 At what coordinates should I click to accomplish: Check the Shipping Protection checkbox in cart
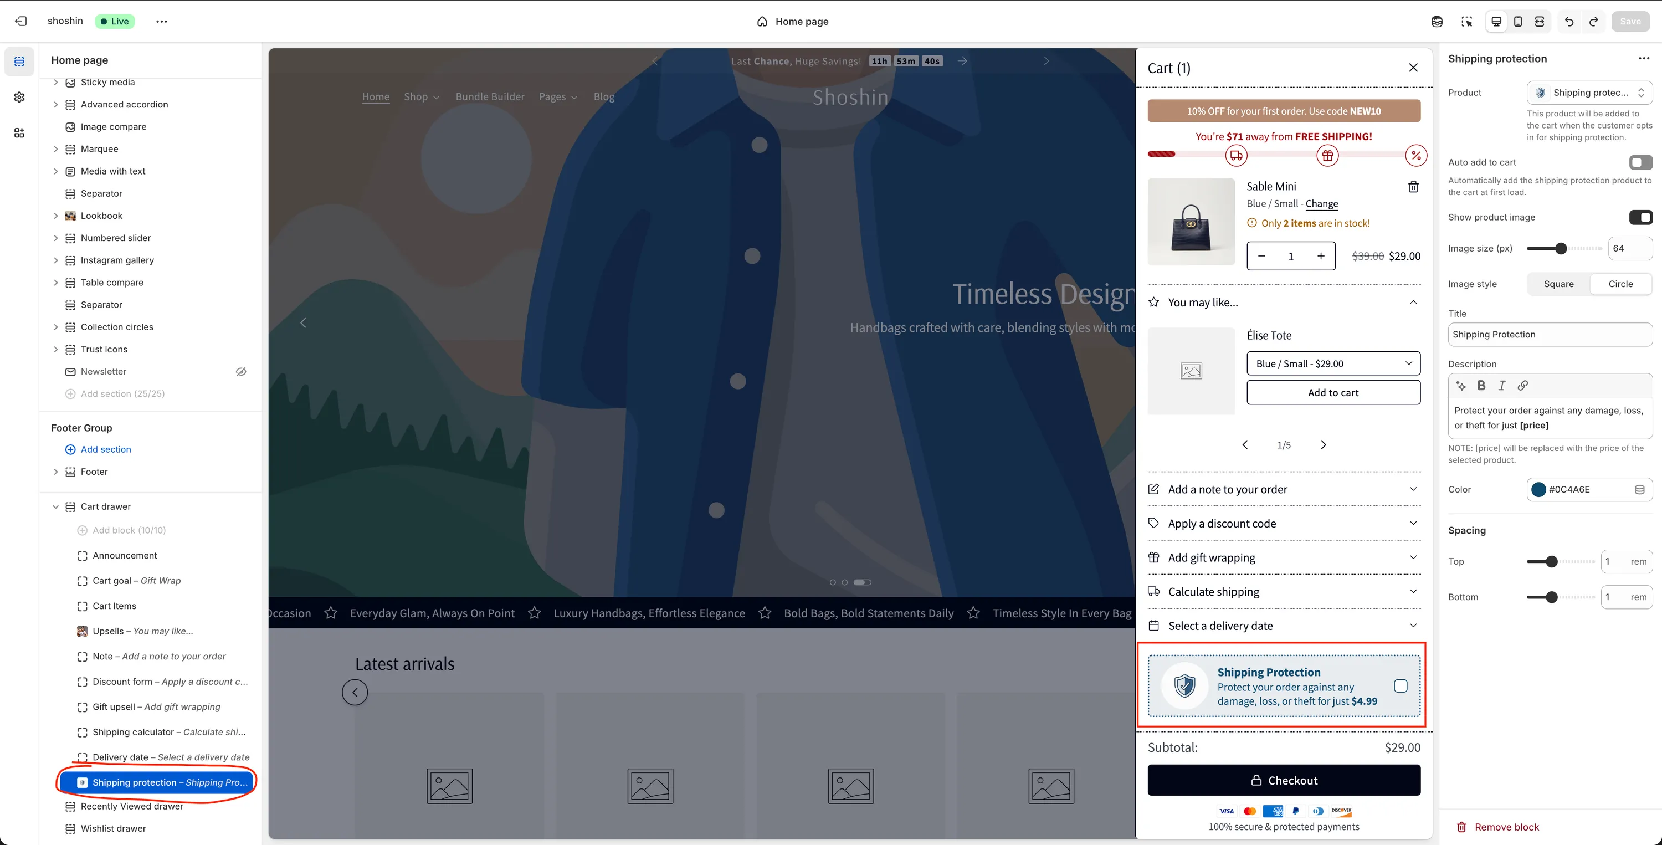coord(1401,686)
